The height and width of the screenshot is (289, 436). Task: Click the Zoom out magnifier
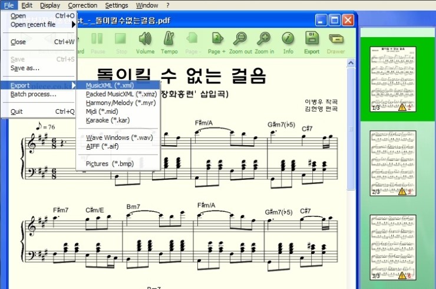pos(240,43)
